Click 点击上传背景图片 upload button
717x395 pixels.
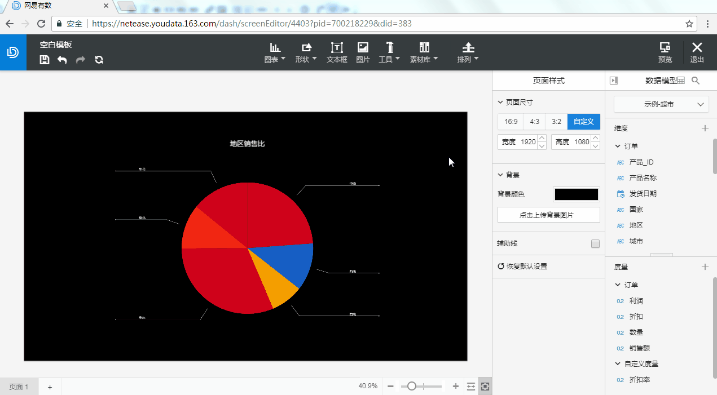(549, 215)
